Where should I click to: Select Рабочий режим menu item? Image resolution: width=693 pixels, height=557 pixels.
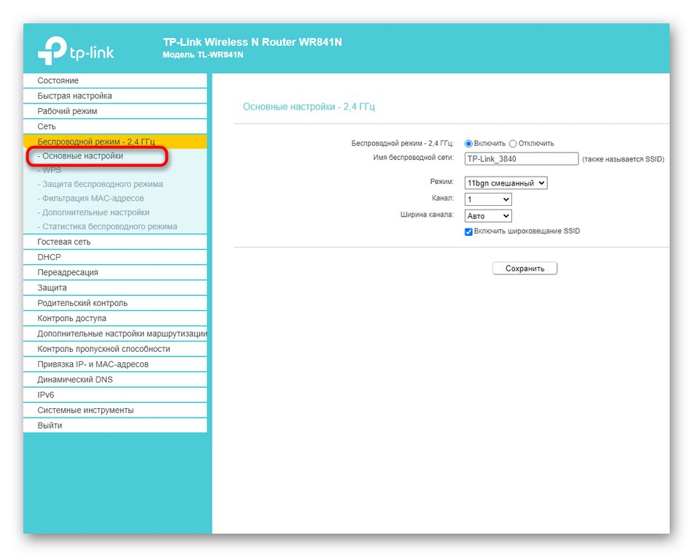coord(115,111)
